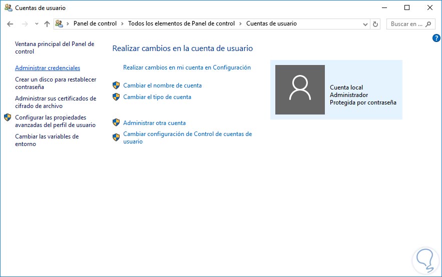
Task: Maximize the Cuentas de usuario window
Action: click(x=407, y=7)
